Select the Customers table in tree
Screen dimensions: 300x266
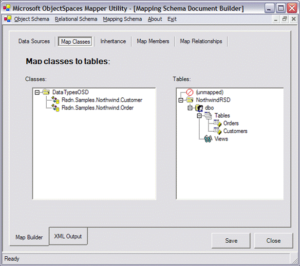235,131
